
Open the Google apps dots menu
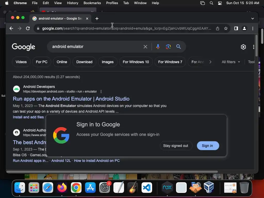[253, 47]
